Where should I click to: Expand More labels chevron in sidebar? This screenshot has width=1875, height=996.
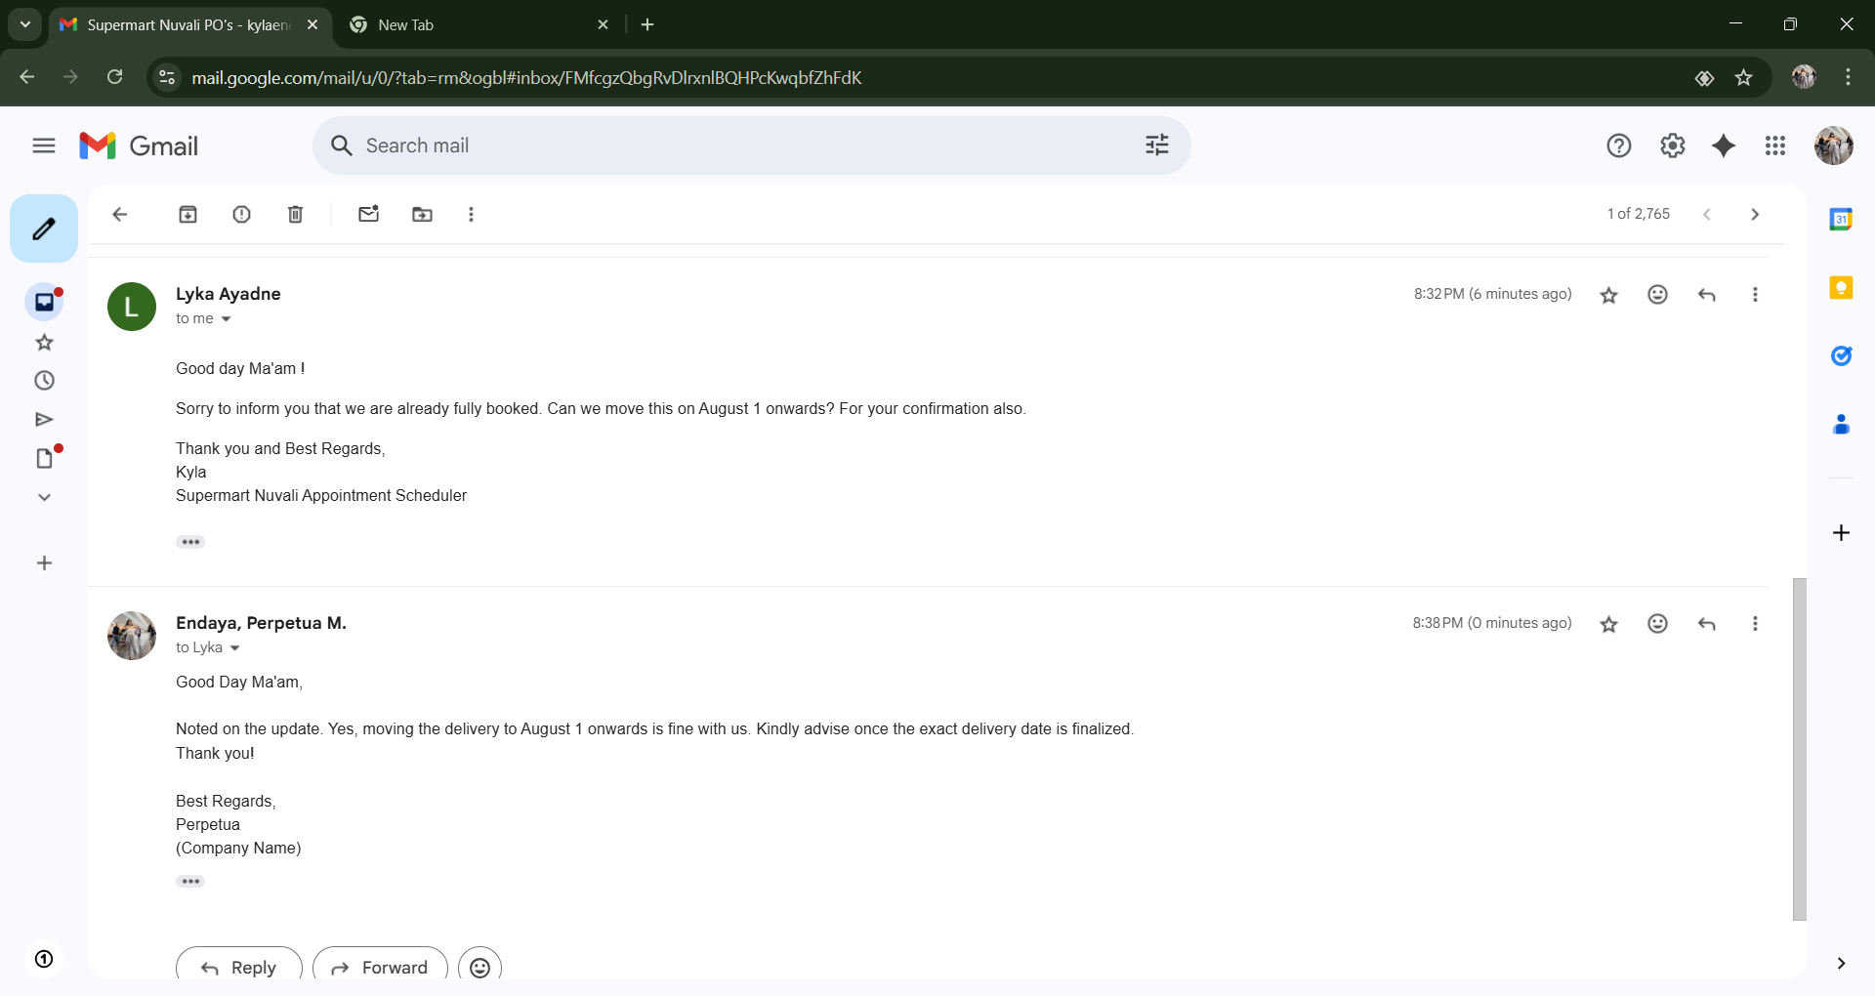[x=44, y=497]
